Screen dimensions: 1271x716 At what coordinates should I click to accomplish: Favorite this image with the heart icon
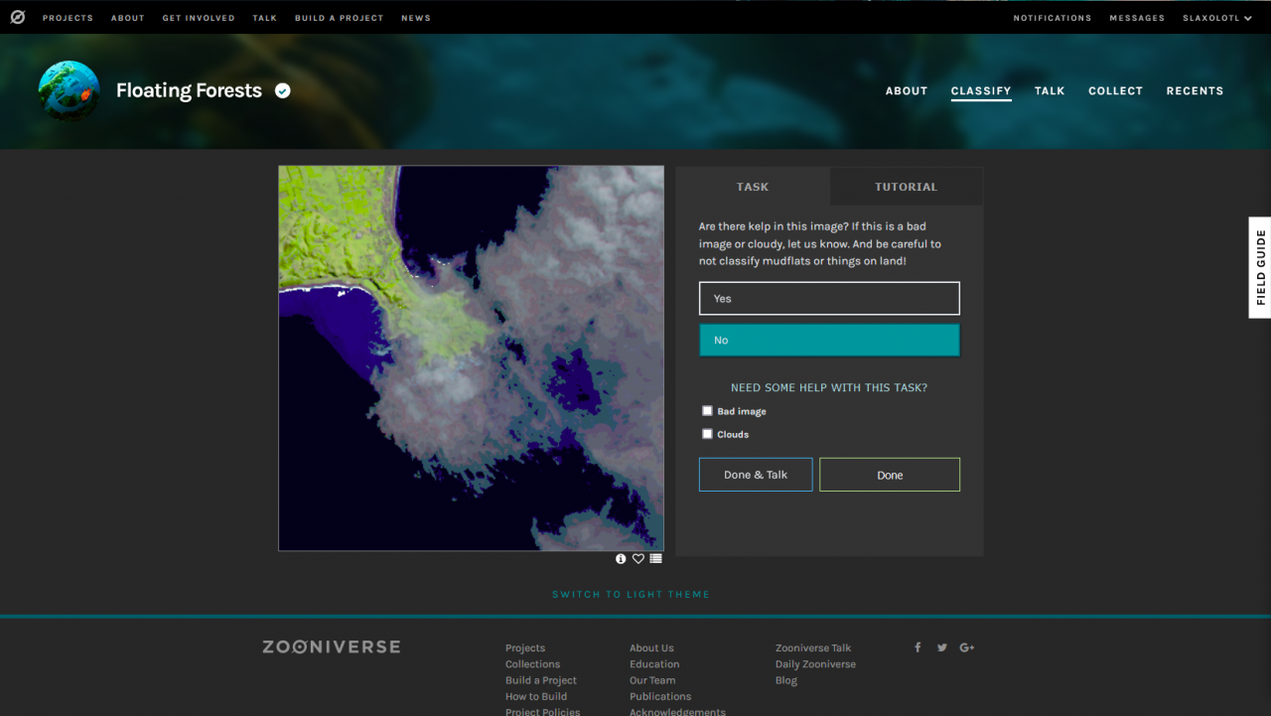(638, 559)
